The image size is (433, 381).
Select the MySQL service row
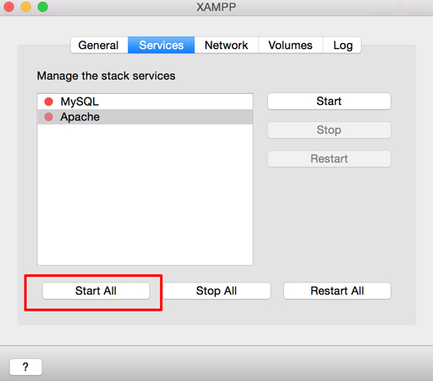pos(145,102)
